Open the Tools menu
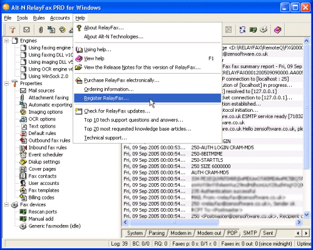313x250 pixels. [x=22, y=18]
